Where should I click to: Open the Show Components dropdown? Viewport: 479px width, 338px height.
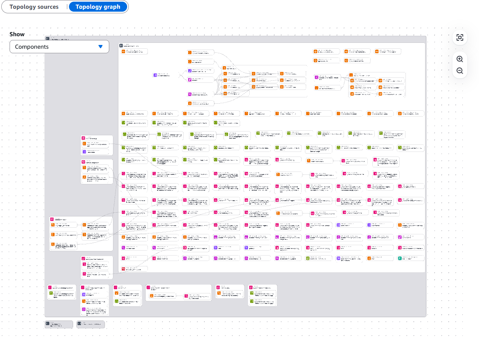click(59, 47)
